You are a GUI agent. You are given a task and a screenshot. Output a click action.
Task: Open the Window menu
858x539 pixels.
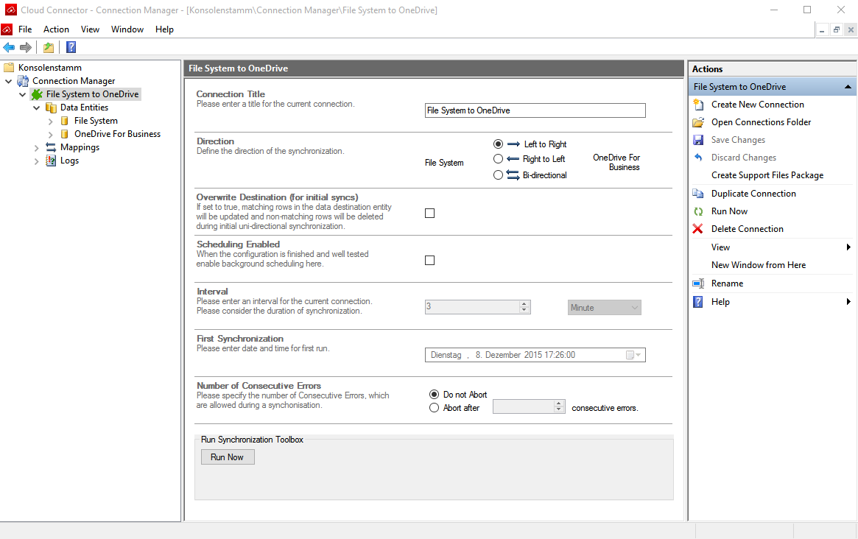coord(127,29)
